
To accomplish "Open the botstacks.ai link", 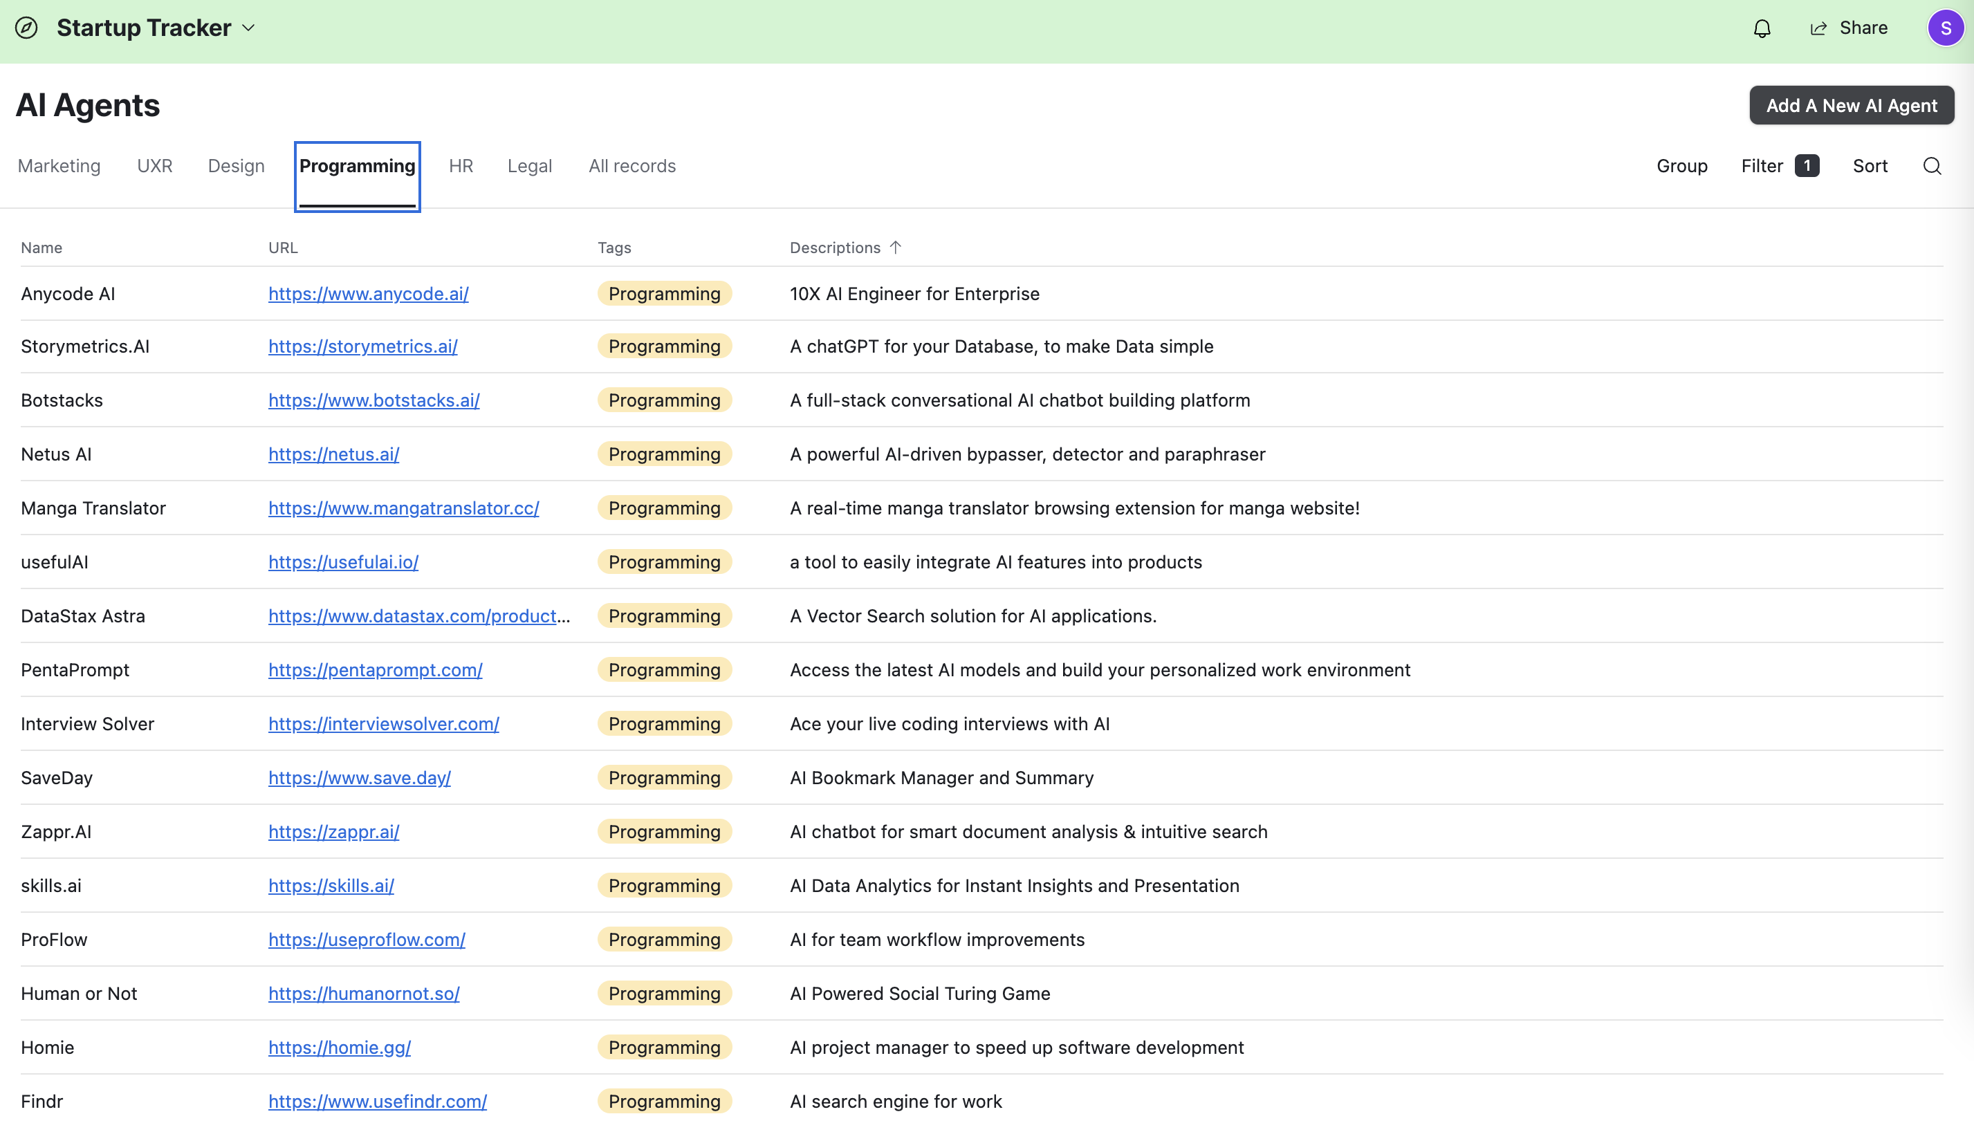I will click(374, 400).
